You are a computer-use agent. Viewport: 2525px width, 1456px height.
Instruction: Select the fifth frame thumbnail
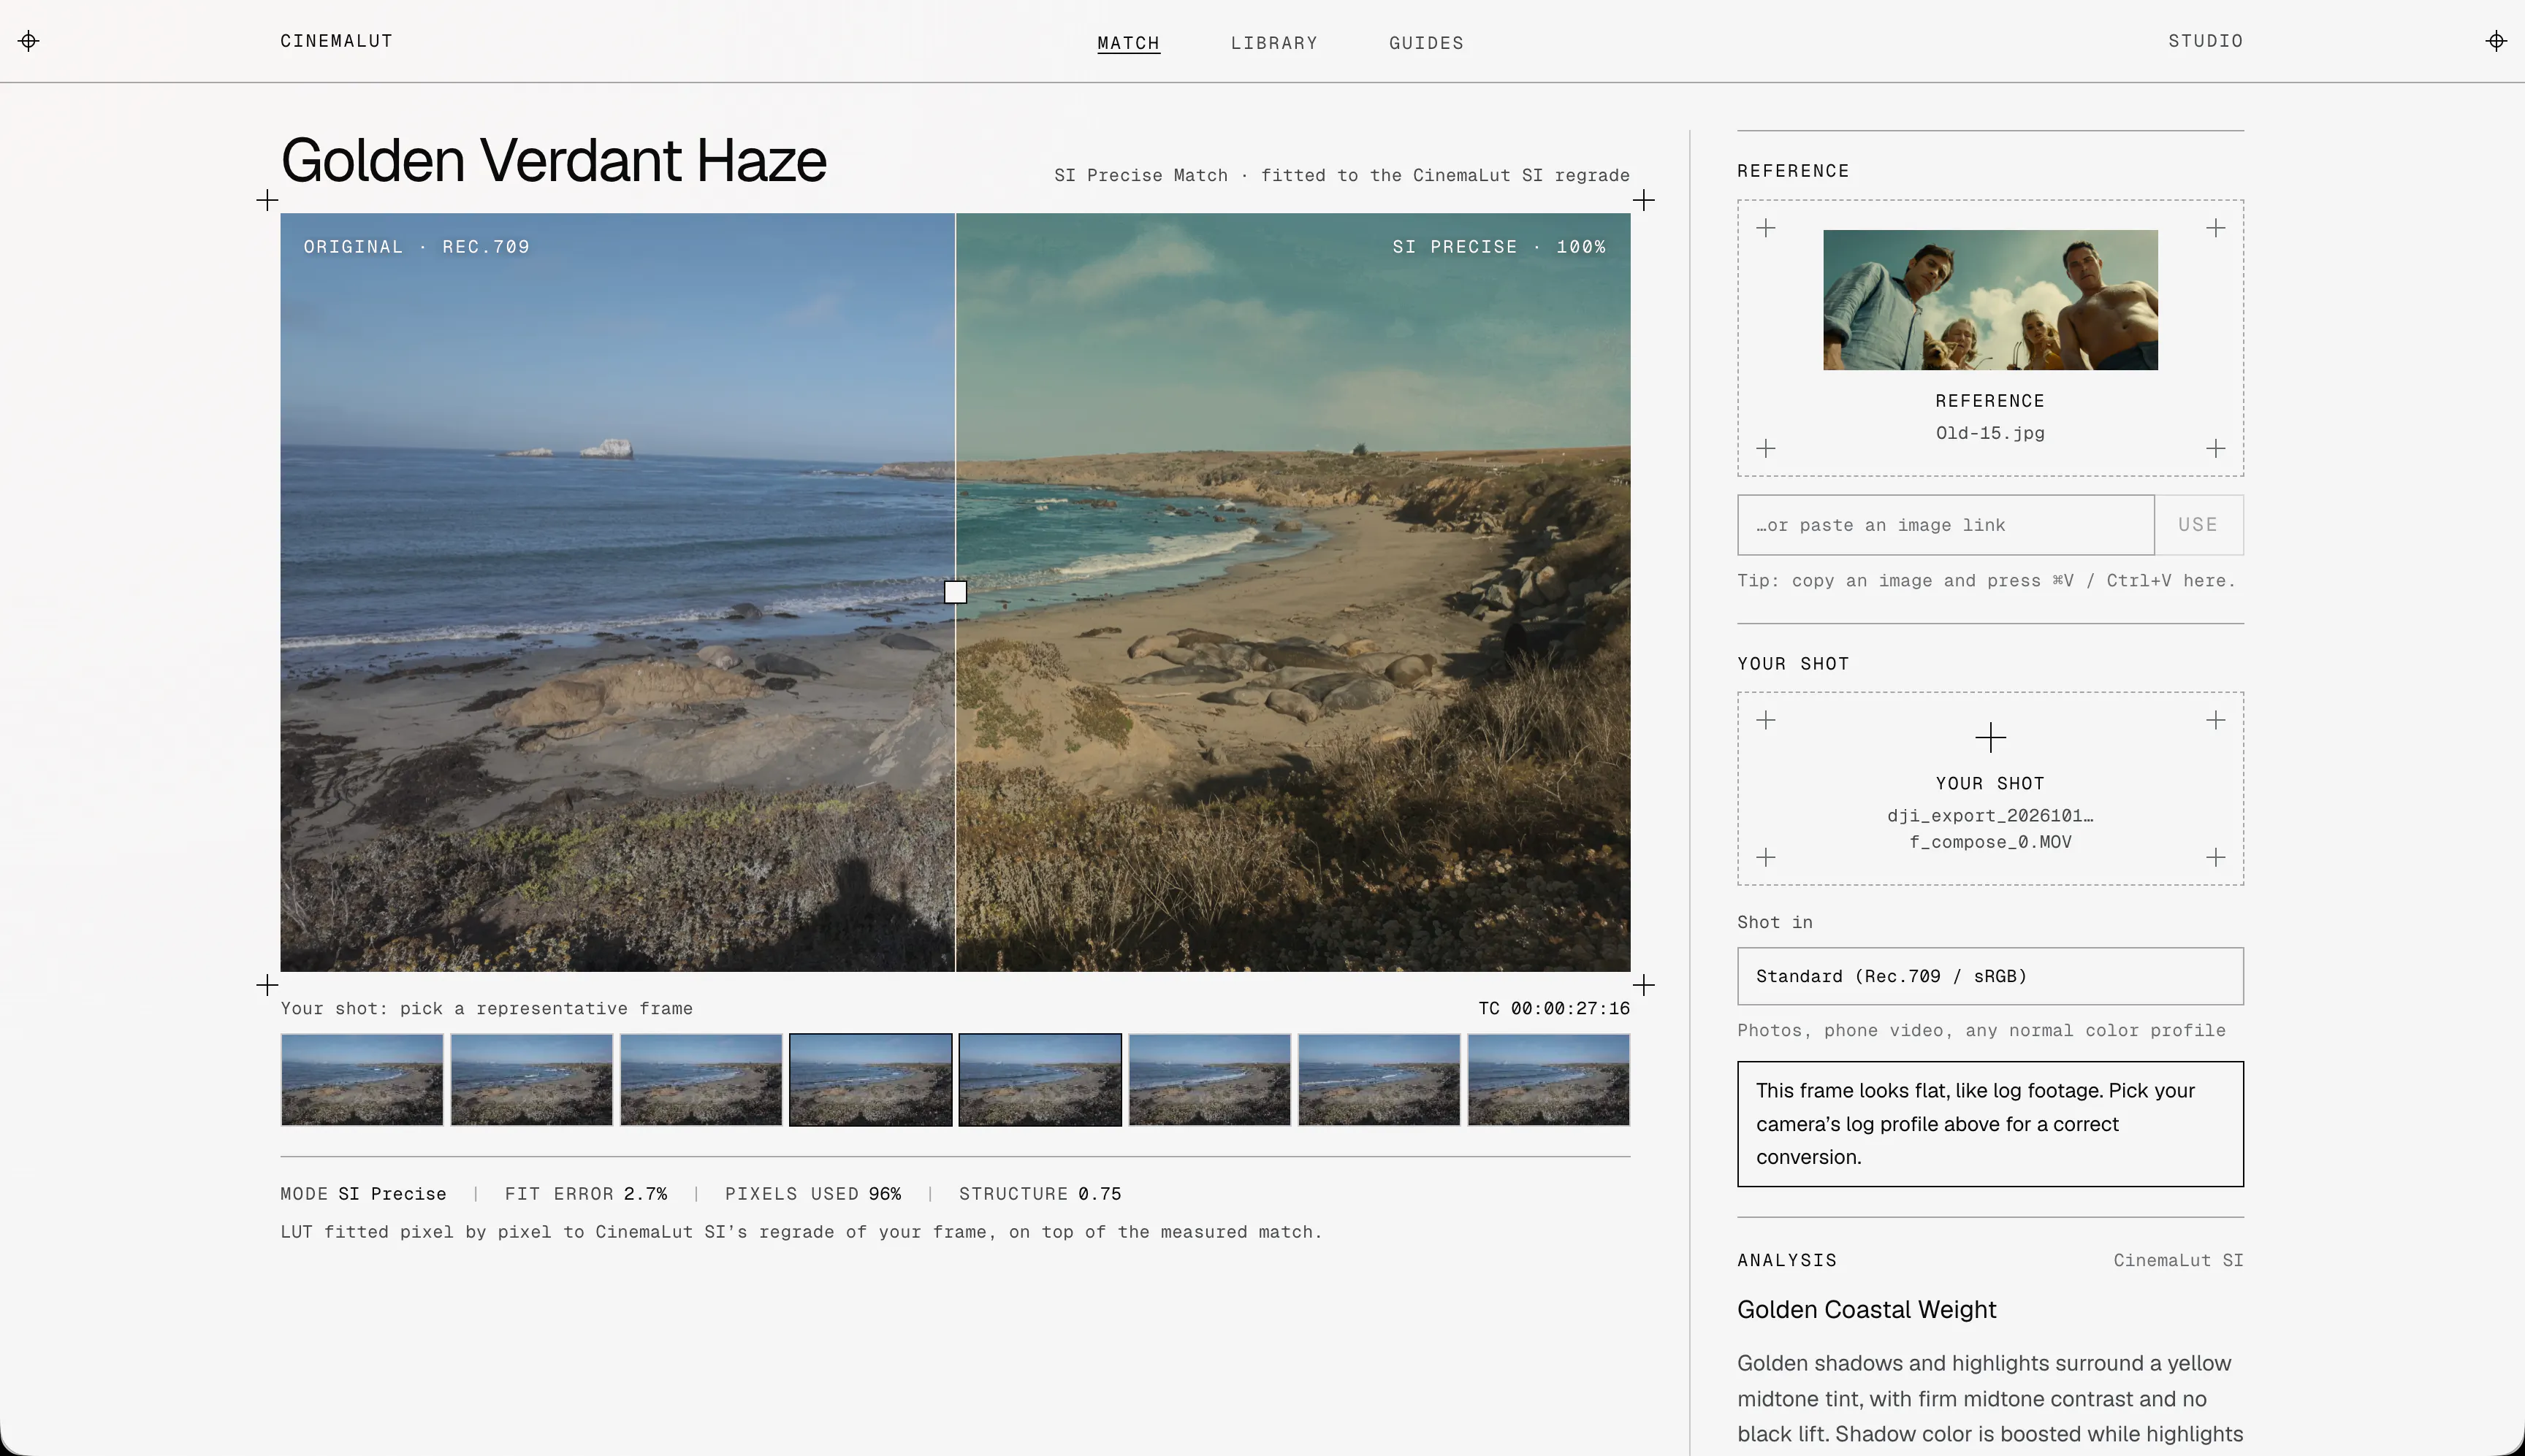point(1040,1080)
